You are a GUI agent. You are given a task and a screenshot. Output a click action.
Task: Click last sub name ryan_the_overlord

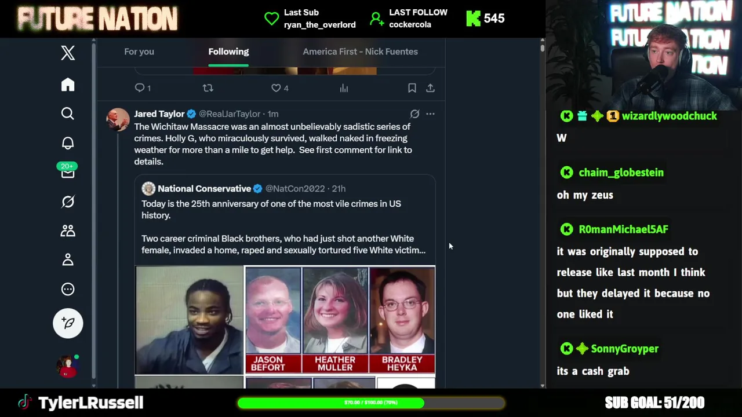pyautogui.click(x=320, y=24)
